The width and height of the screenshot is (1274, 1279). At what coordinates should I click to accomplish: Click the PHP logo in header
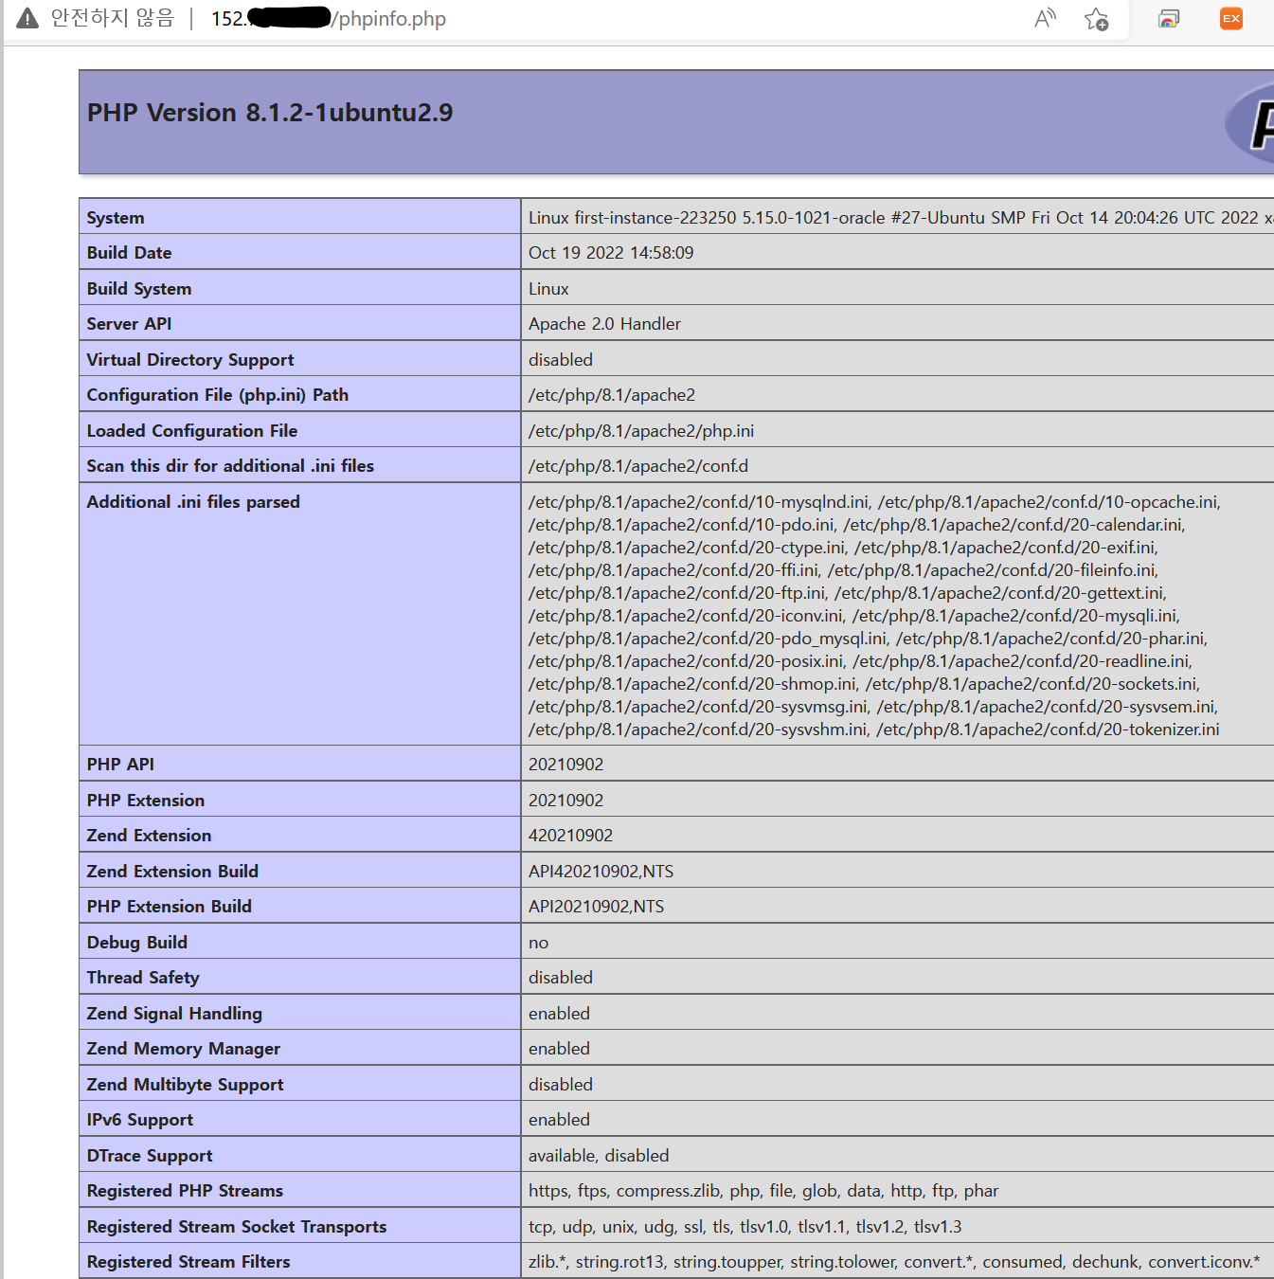pos(1250,123)
